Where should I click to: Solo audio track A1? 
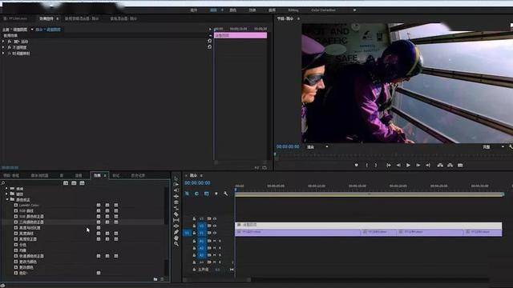click(220, 241)
